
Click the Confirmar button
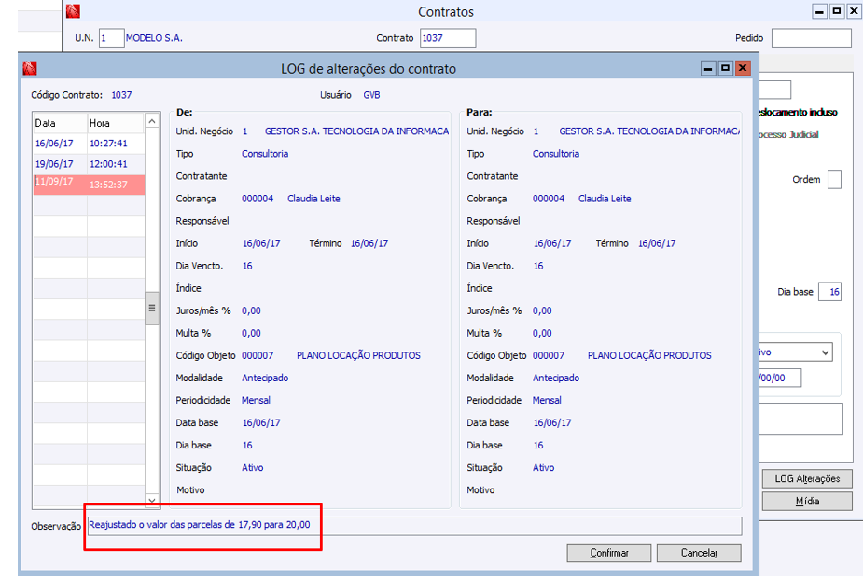[608, 553]
